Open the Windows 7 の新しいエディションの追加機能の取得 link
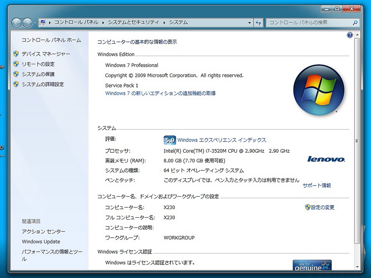 [x=160, y=93]
